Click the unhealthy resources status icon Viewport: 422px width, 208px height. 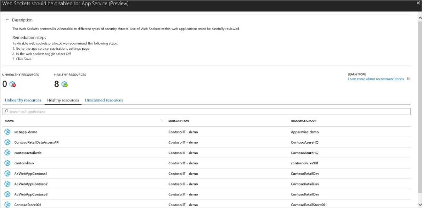(13, 85)
